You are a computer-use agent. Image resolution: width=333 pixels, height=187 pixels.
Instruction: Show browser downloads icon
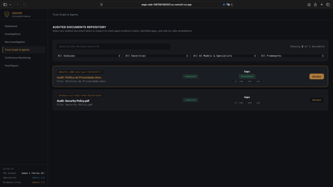(x=309, y=5)
